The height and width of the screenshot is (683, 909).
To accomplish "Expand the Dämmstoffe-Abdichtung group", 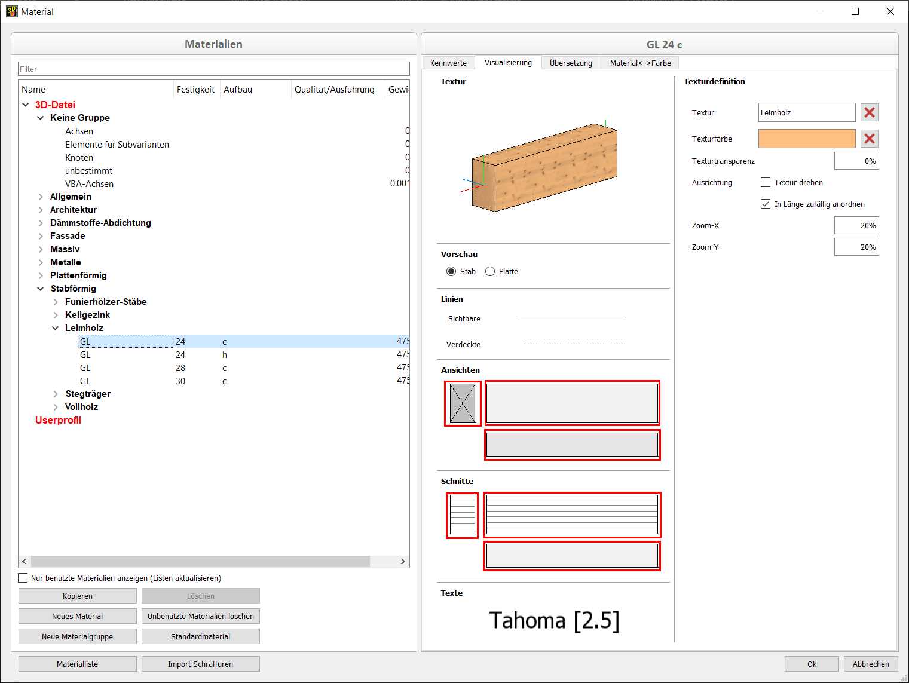I will tap(41, 223).
